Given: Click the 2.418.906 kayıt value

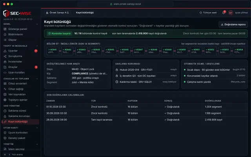Looking at the screenshot, I should click(x=213, y=120).
